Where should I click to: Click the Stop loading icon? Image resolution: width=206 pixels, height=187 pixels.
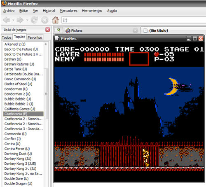tap(45, 20)
